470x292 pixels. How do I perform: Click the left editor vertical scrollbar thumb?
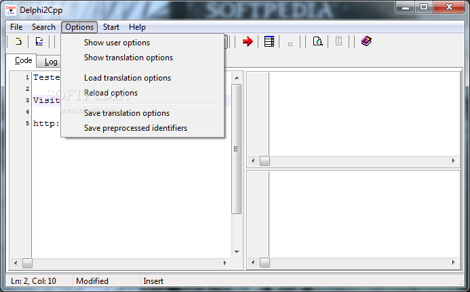237,149
